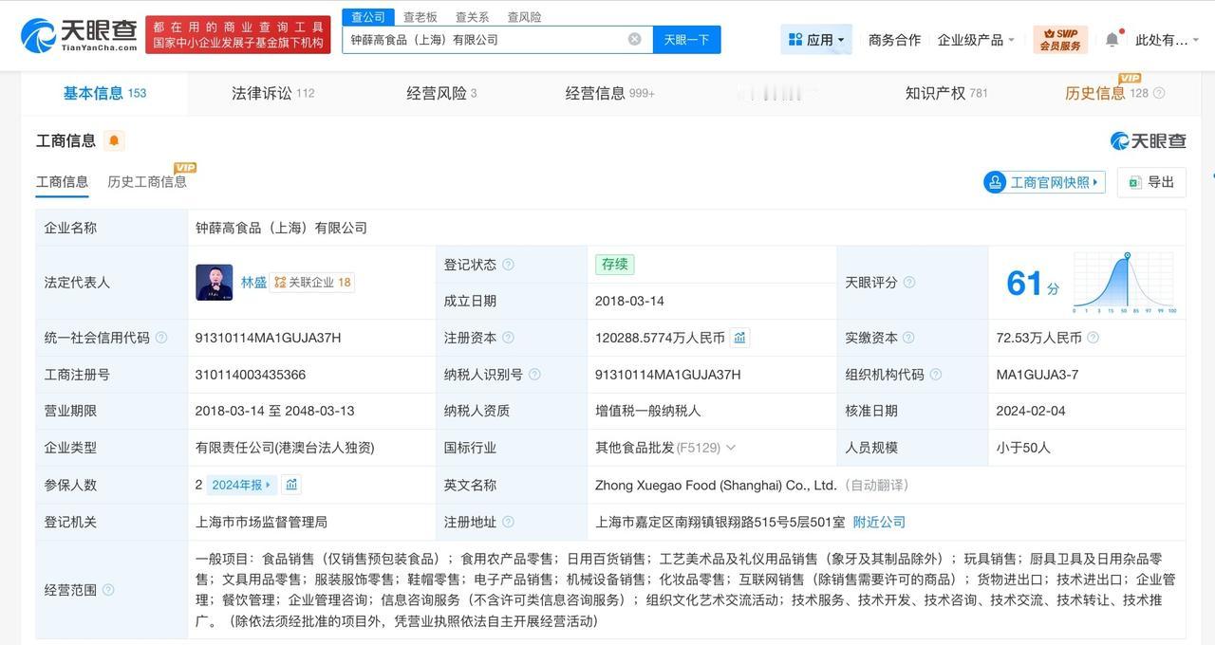Expand 其他食品批发 (F5129) industry chevron
This screenshot has height=645, width=1215.
[730, 448]
